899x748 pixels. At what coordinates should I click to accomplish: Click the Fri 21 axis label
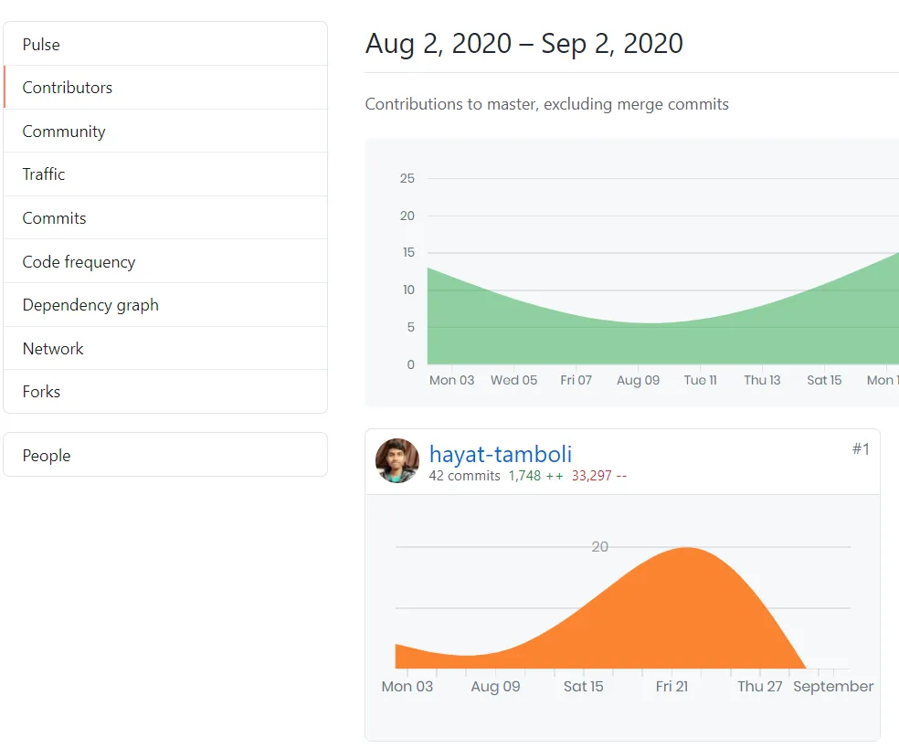[x=672, y=687]
